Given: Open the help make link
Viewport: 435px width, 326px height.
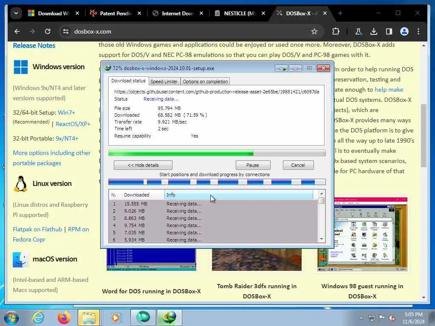Looking at the screenshot, I should coord(389,90).
